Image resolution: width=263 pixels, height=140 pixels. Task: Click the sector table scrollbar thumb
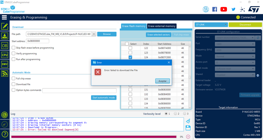click(190, 77)
